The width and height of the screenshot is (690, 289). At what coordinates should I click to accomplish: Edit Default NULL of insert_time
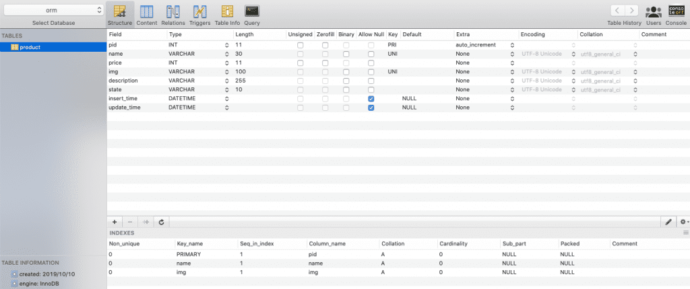point(409,98)
